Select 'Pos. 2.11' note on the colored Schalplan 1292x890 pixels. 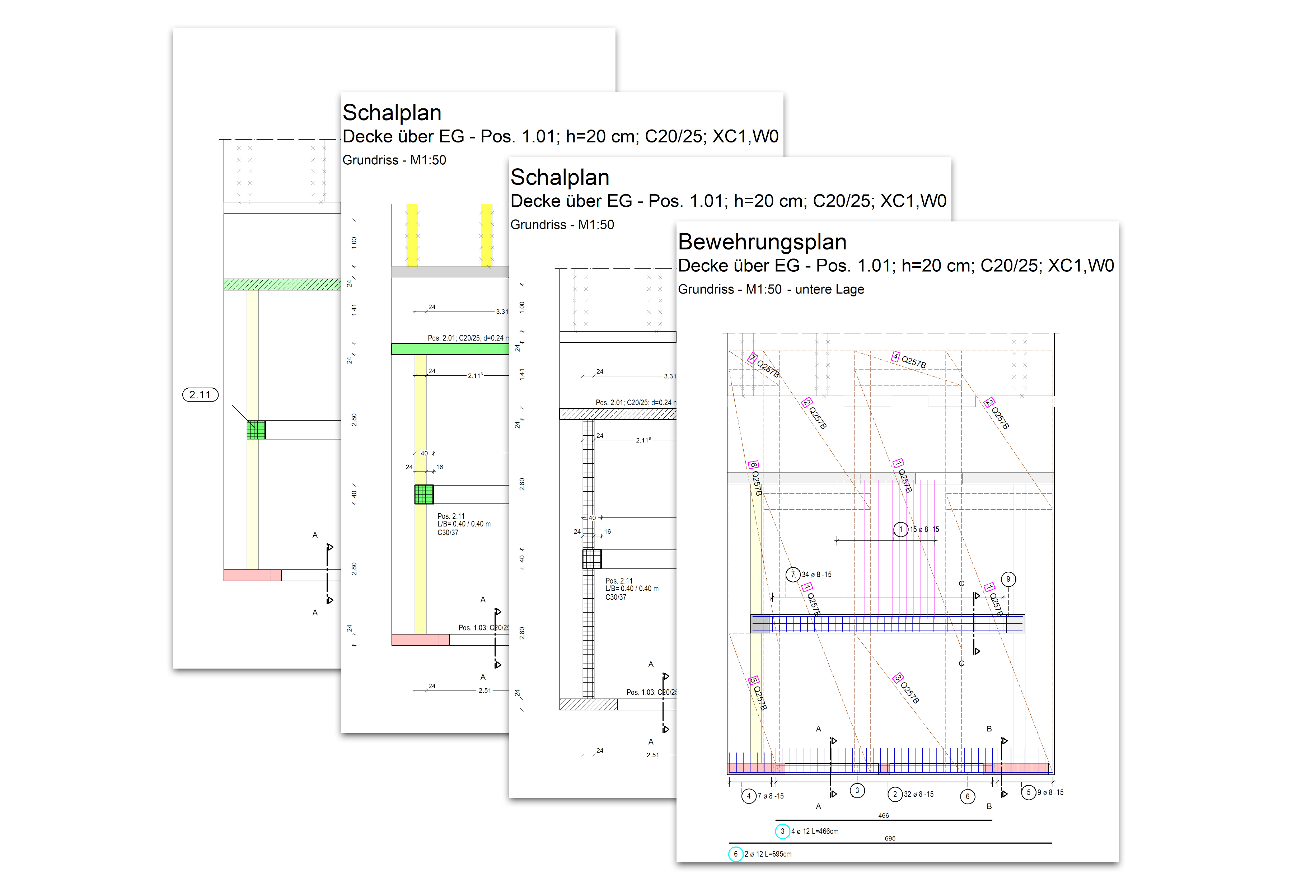pyautogui.click(x=451, y=516)
